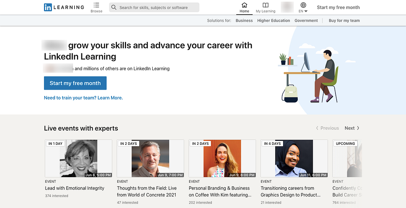This screenshot has width=406, height=208.
Task: Click Jun 9, 7:00 PM timestamp
Action: coord(170,175)
